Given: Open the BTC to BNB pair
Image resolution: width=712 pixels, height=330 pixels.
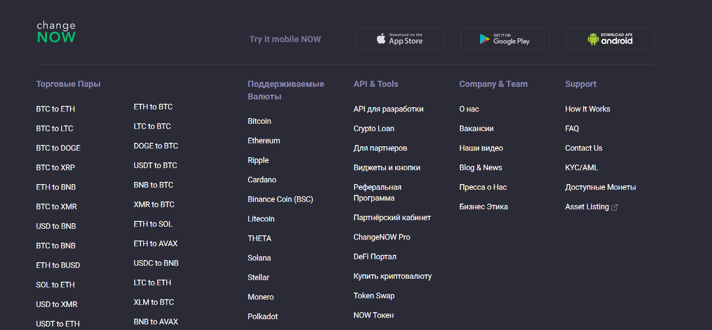Looking at the screenshot, I should (56, 246).
